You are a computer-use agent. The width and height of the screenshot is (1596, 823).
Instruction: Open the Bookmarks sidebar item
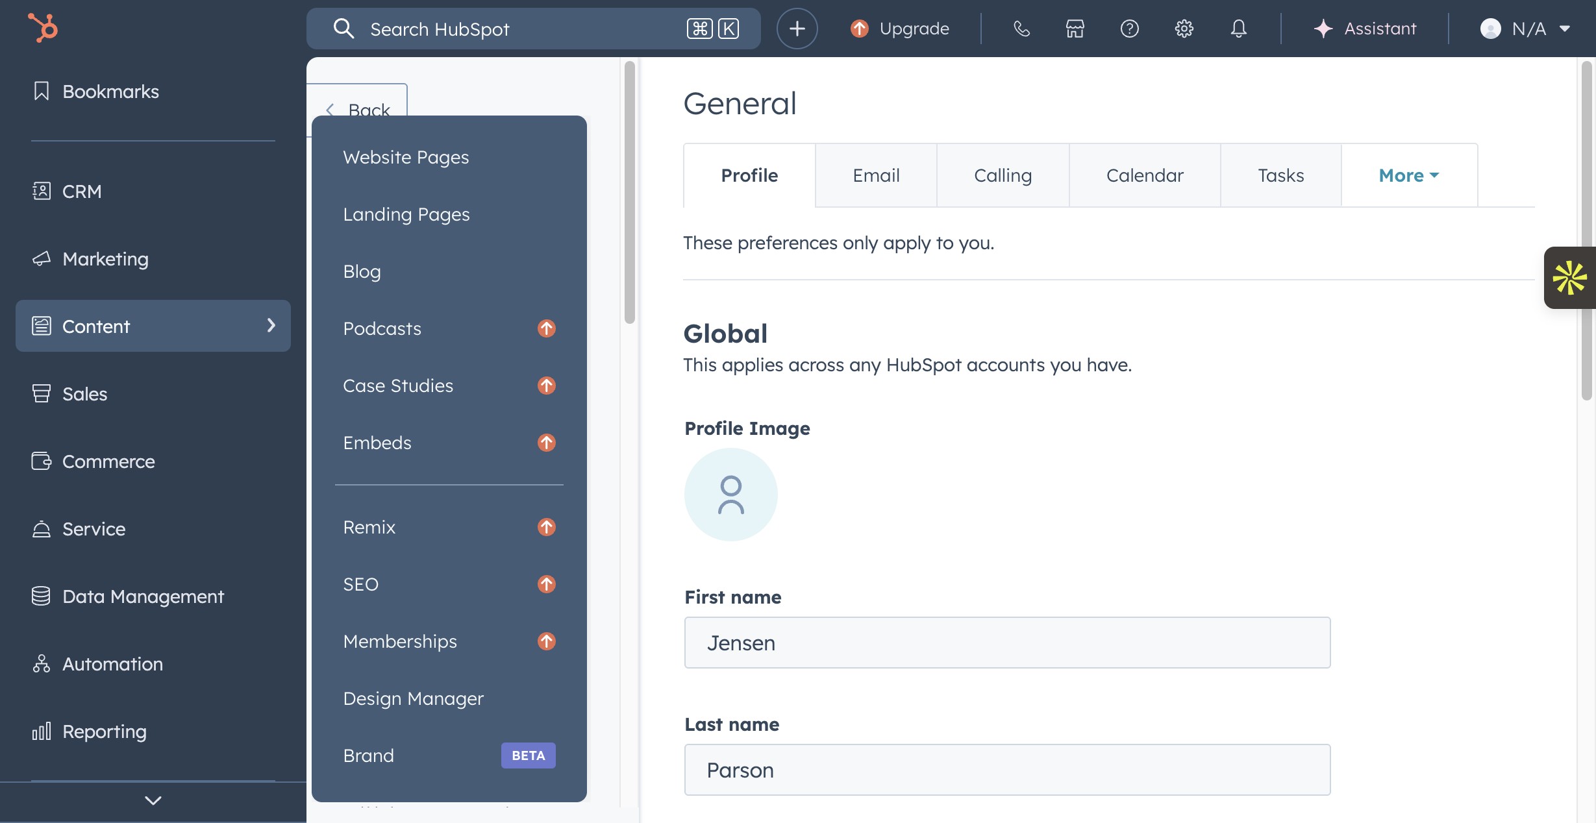click(110, 91)
